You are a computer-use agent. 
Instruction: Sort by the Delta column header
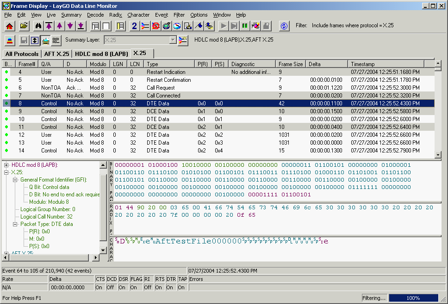point(327,64)
